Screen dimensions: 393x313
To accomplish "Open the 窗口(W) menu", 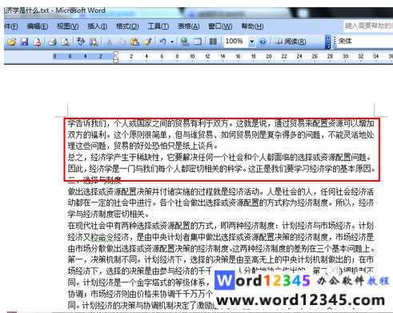I will pos(220,26).
